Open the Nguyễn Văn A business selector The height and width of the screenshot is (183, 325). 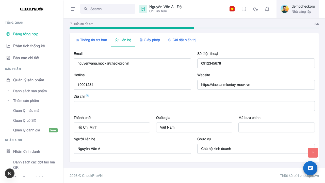point(162,9)
